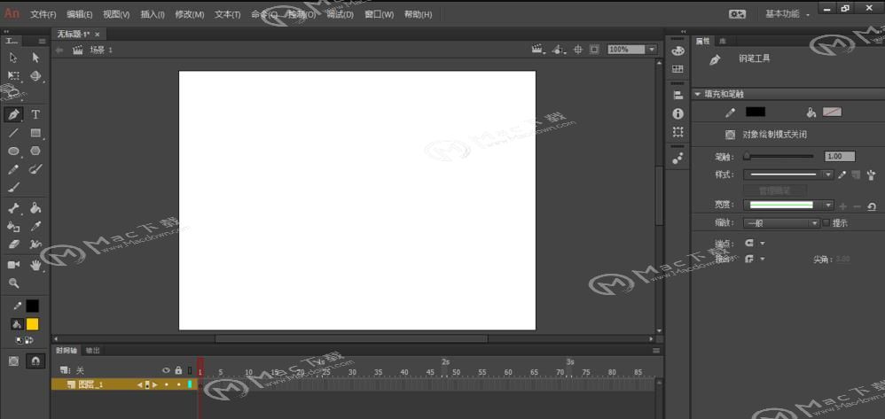Screen dimensions: 885x419
Task: Select the Eyedropper tool
Action: click(35, 227)
